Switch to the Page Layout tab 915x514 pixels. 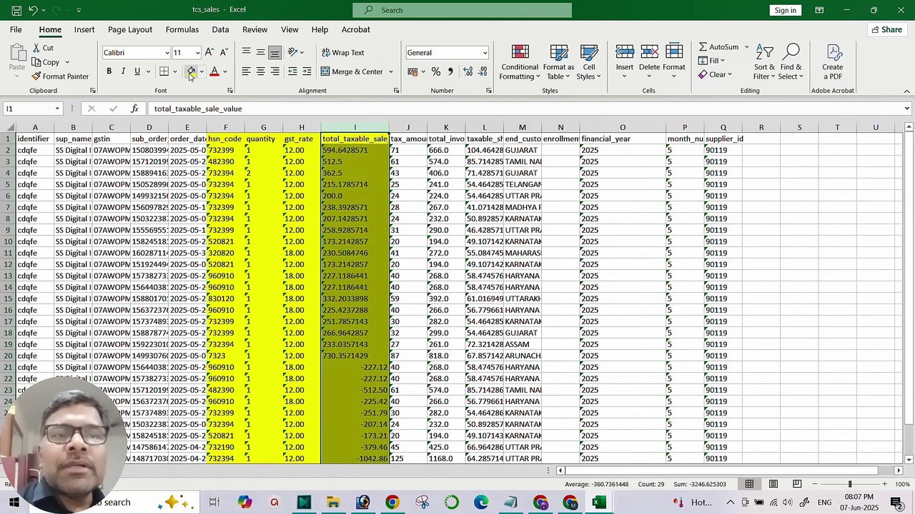coord(130,29)
